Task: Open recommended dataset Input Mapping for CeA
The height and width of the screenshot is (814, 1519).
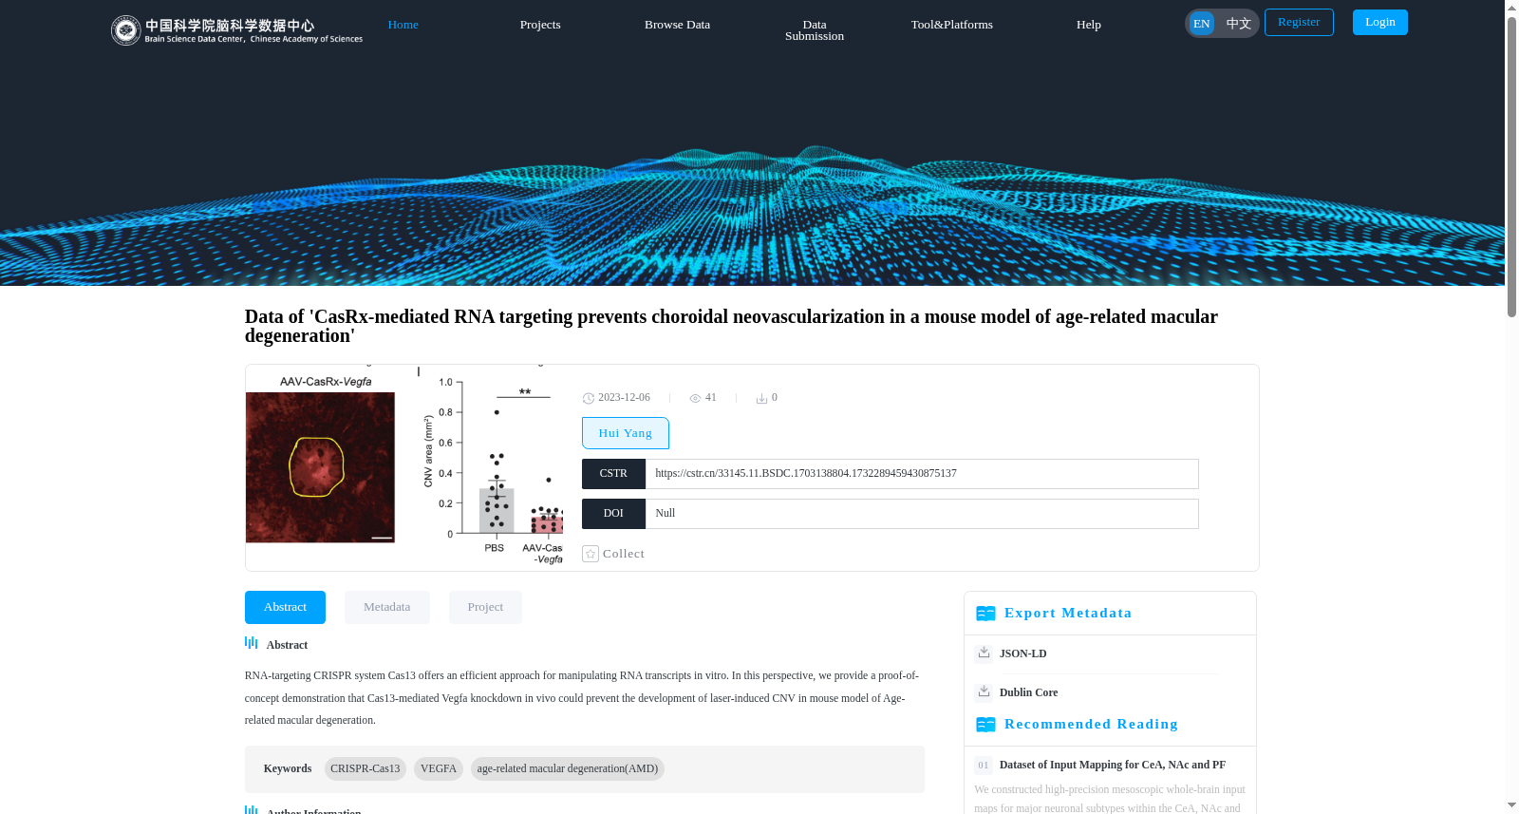Action: click(1113, 765)
